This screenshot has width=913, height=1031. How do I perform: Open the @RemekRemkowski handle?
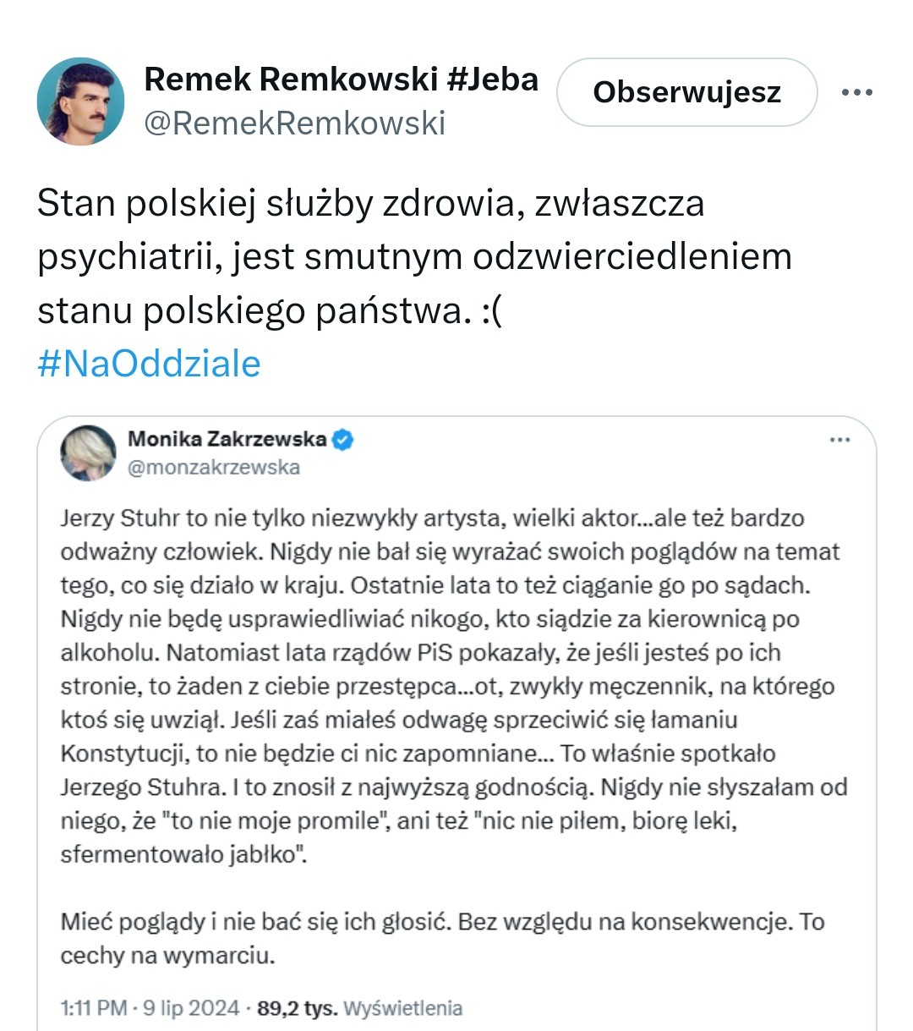294,123
